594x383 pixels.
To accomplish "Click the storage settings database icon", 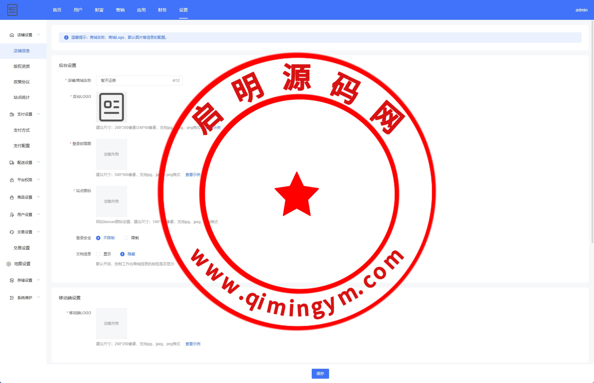I will pyautogui.click(x=12, y=280).
